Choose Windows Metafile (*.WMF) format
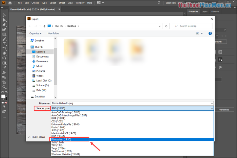The height and width of the screenshot is (158, 237). (132, 154)
